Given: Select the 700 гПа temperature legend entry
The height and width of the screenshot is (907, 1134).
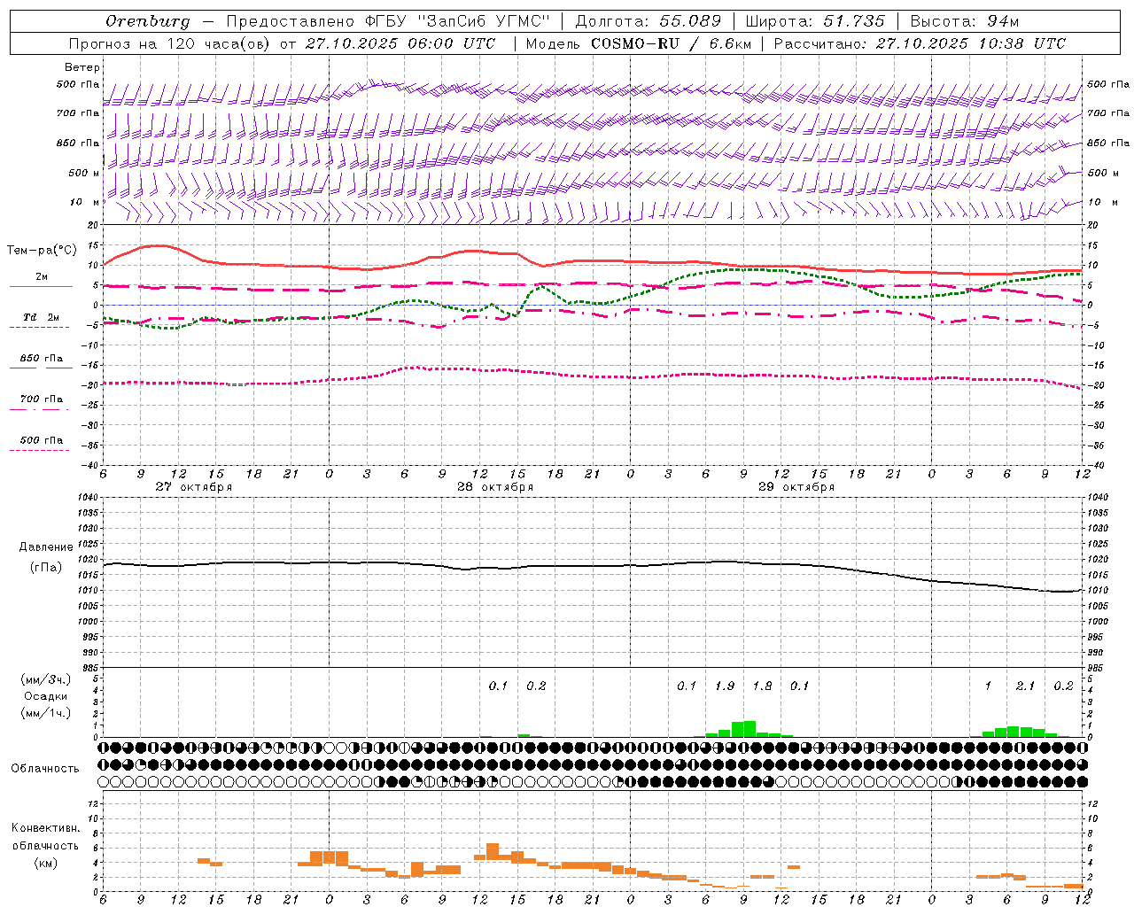Looking at the screenshot, I should tap(42, 399).
